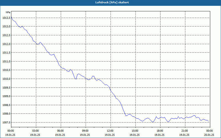Select the '06:00' time label
This screenshot has height=138, width=221.
(x=61, y=131)
